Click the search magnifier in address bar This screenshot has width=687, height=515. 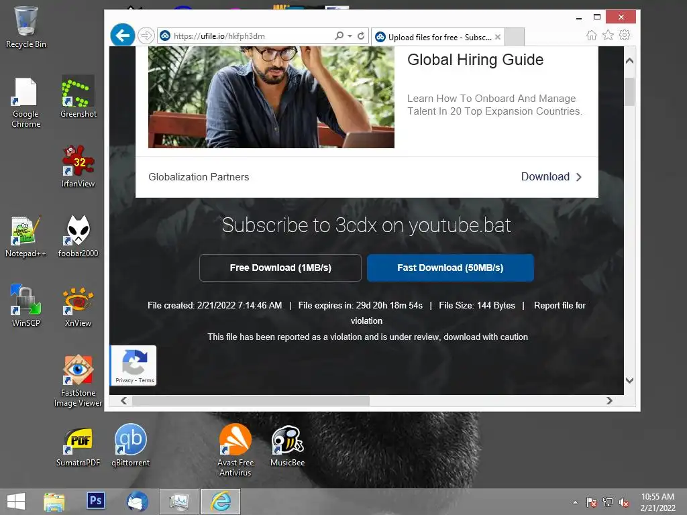[339, 36]
